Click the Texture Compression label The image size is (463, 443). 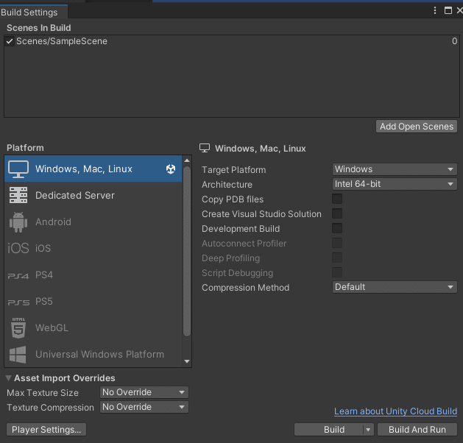tap(50, 408)
